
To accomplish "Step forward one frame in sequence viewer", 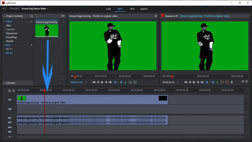I will pyautogui.click(x=198, y=82).
